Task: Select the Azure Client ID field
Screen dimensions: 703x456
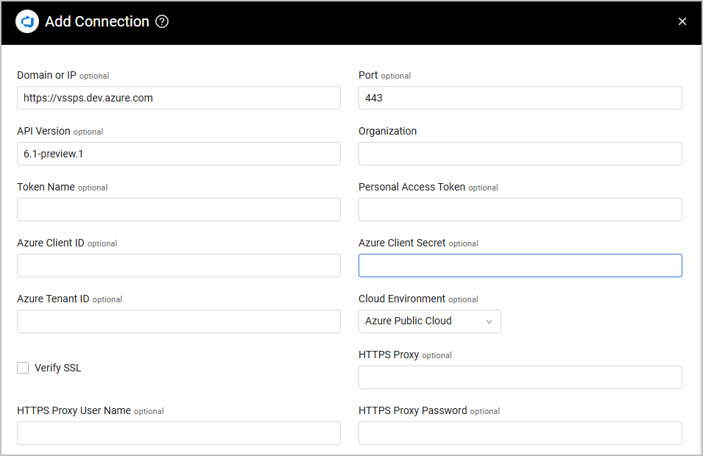Action: 178,266
